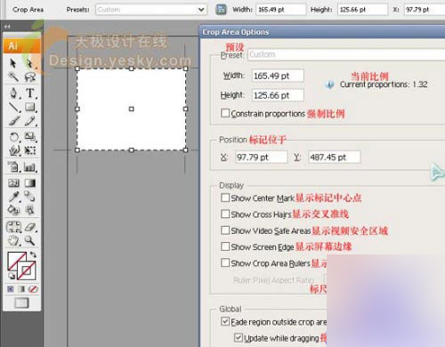The width and height of the screenshot is (445, 347).
Task: Select the Free Transform tool
Action: click(30, 150)
